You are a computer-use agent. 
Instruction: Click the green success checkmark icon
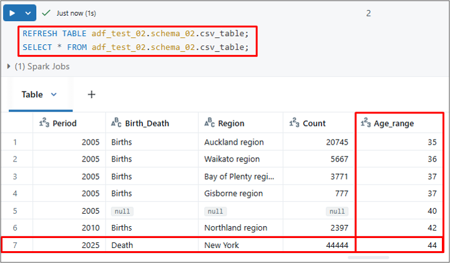pos(46,12)
